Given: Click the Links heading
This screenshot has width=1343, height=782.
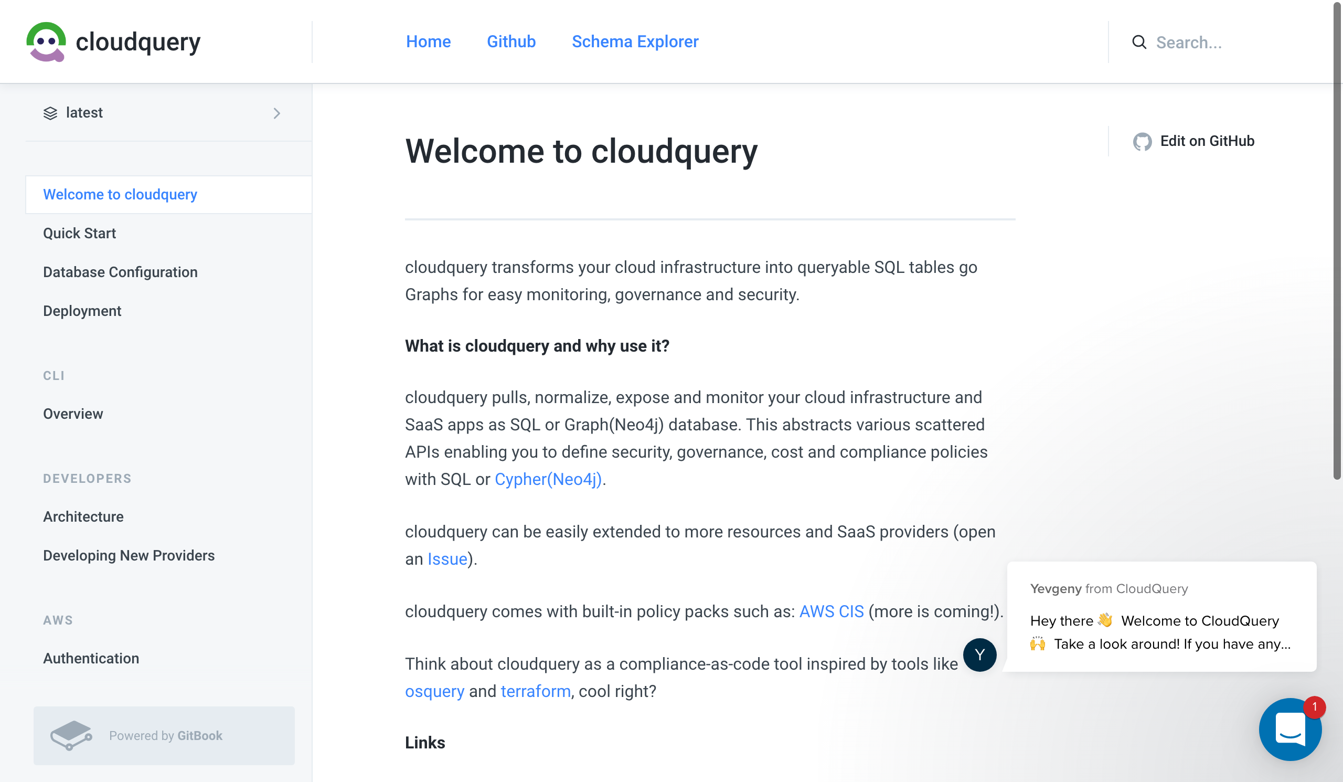Looking at the screenshot, I should (425, 743).
